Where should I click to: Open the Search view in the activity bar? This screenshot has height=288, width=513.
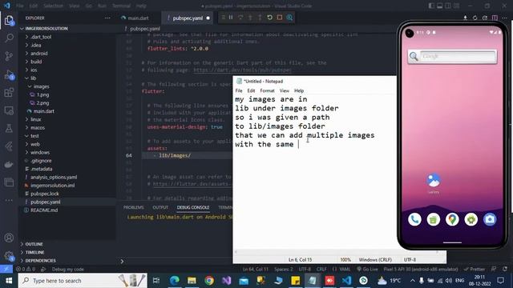pos(9,38)
